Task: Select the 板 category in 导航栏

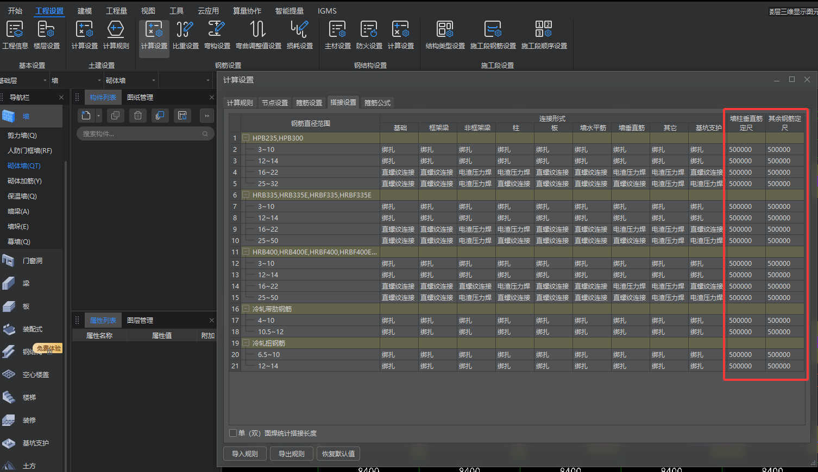Action: [31, 307]
